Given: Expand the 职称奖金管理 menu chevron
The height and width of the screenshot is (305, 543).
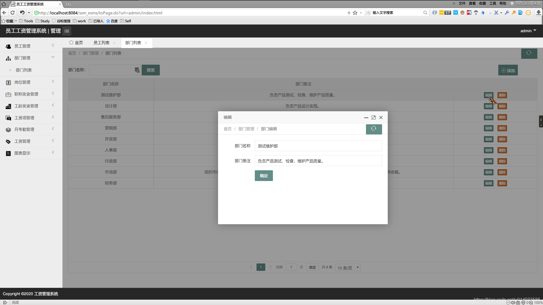Looking at the screenshot, I should (x=53, y=93).
